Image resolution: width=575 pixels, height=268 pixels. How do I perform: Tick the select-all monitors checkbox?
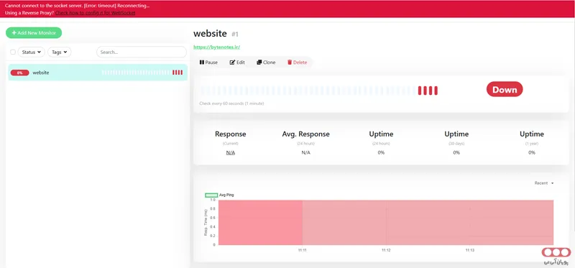(13, 52)
